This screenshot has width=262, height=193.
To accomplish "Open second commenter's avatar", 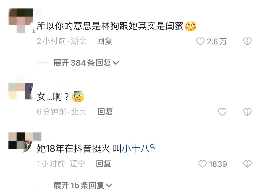I will point(21,91).
